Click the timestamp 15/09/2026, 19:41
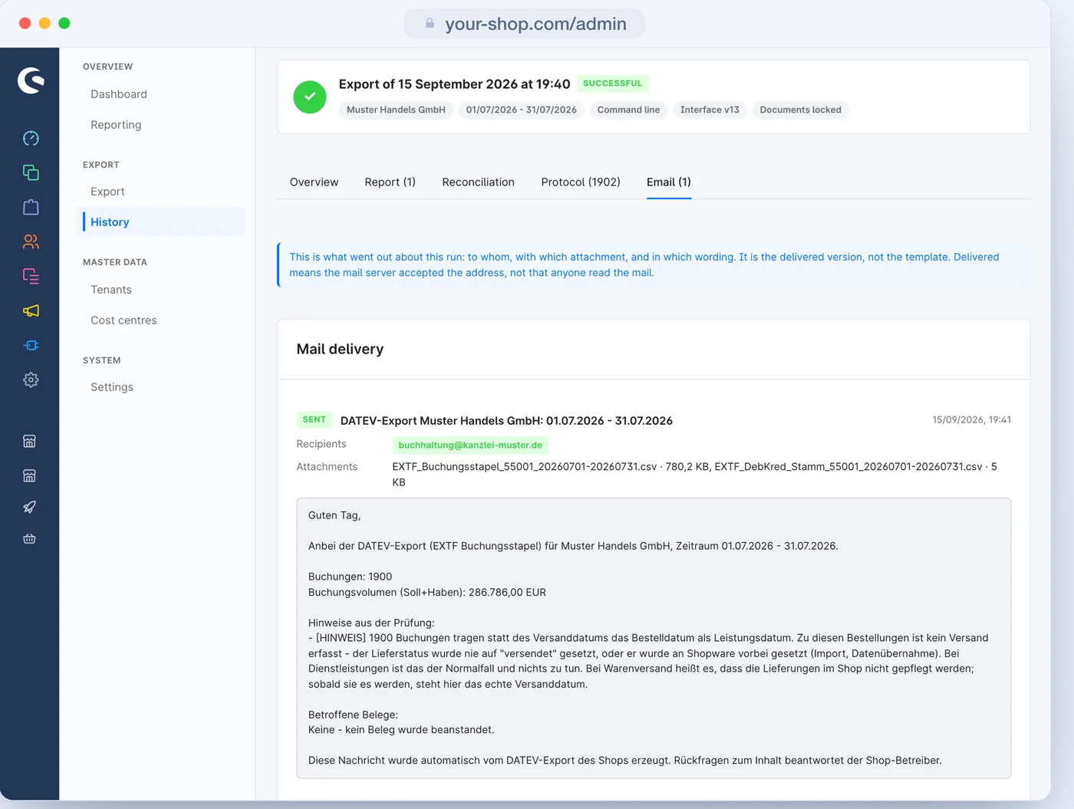The height and width of the screenshot is (809, 1074). pos(971,419)
